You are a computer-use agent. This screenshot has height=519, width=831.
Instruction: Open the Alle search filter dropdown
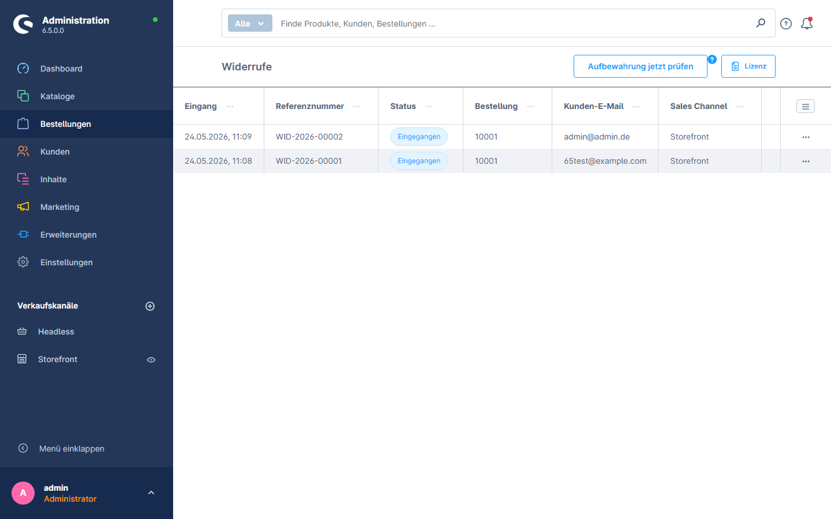pos(250,24)
